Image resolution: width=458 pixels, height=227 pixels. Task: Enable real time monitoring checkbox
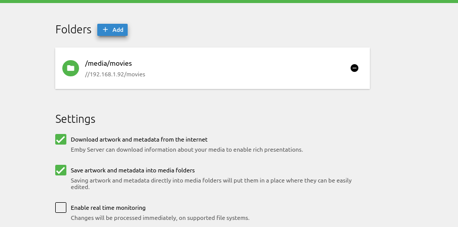tap(61, 207)
